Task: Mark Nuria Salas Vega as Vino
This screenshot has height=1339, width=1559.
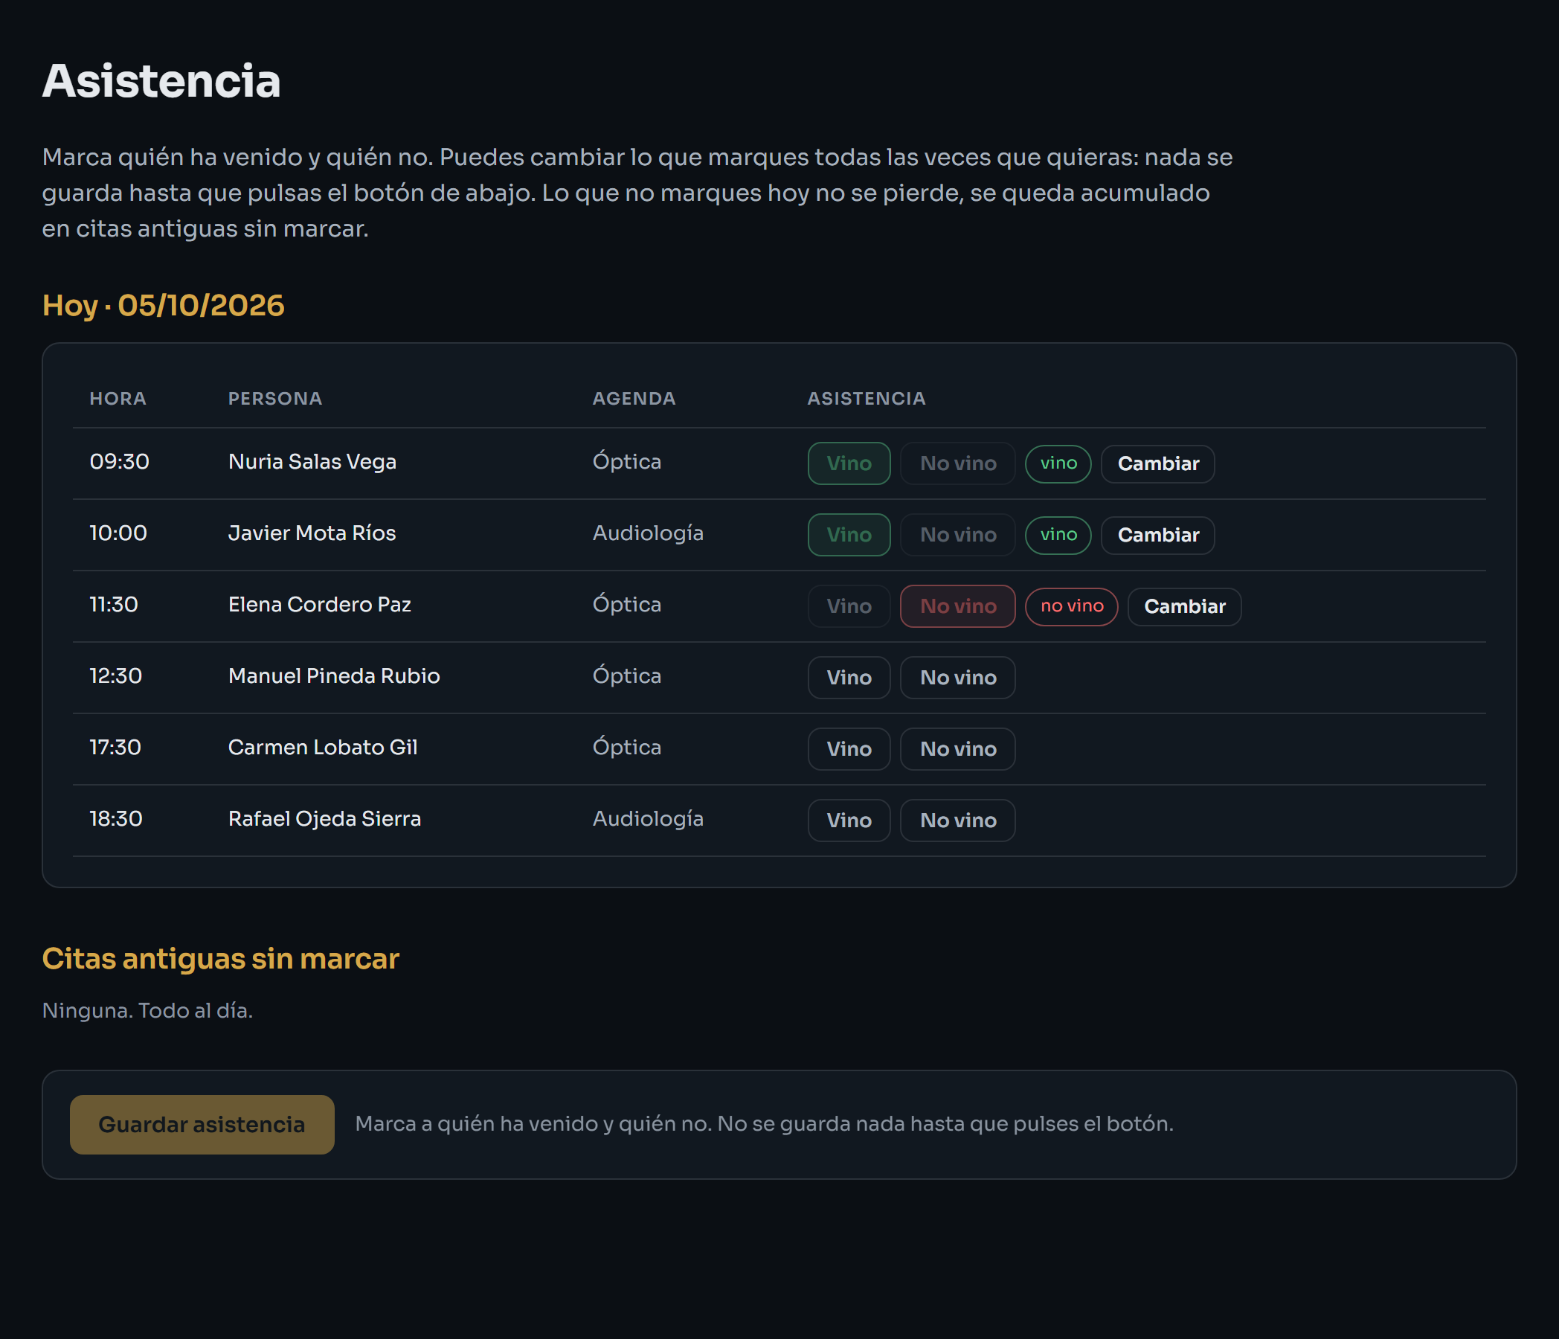Action: pyautogui.click(x=849, y=463)
